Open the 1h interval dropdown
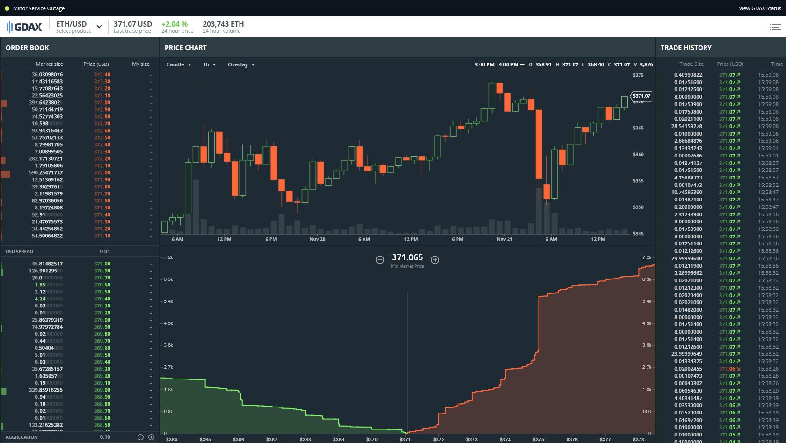Image resolution: width=786 pixels, height=443 pixels. [x=209, y=64]
